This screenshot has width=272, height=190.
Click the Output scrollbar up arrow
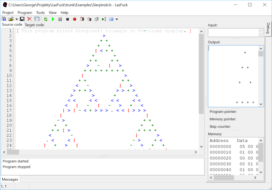click(x=261, y=49)
